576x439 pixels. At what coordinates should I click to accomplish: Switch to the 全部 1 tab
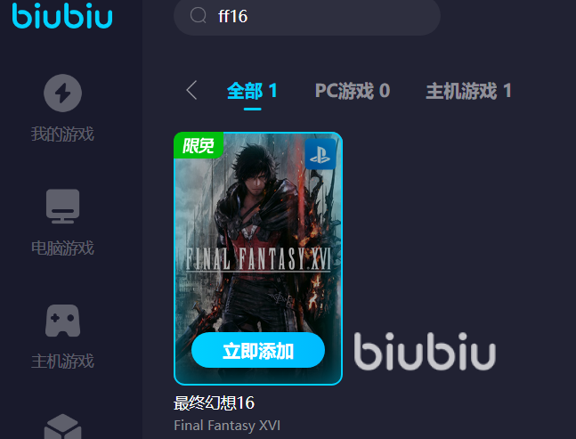coord(252,91)
